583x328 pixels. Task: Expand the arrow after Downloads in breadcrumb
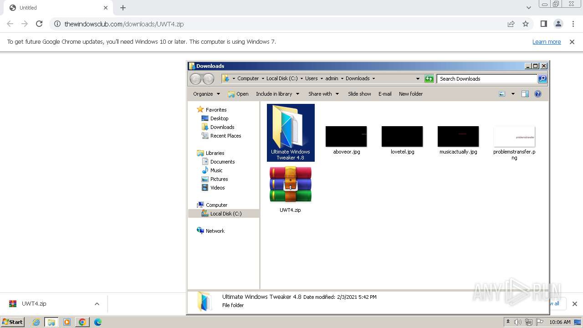click(x=374, y=78)
